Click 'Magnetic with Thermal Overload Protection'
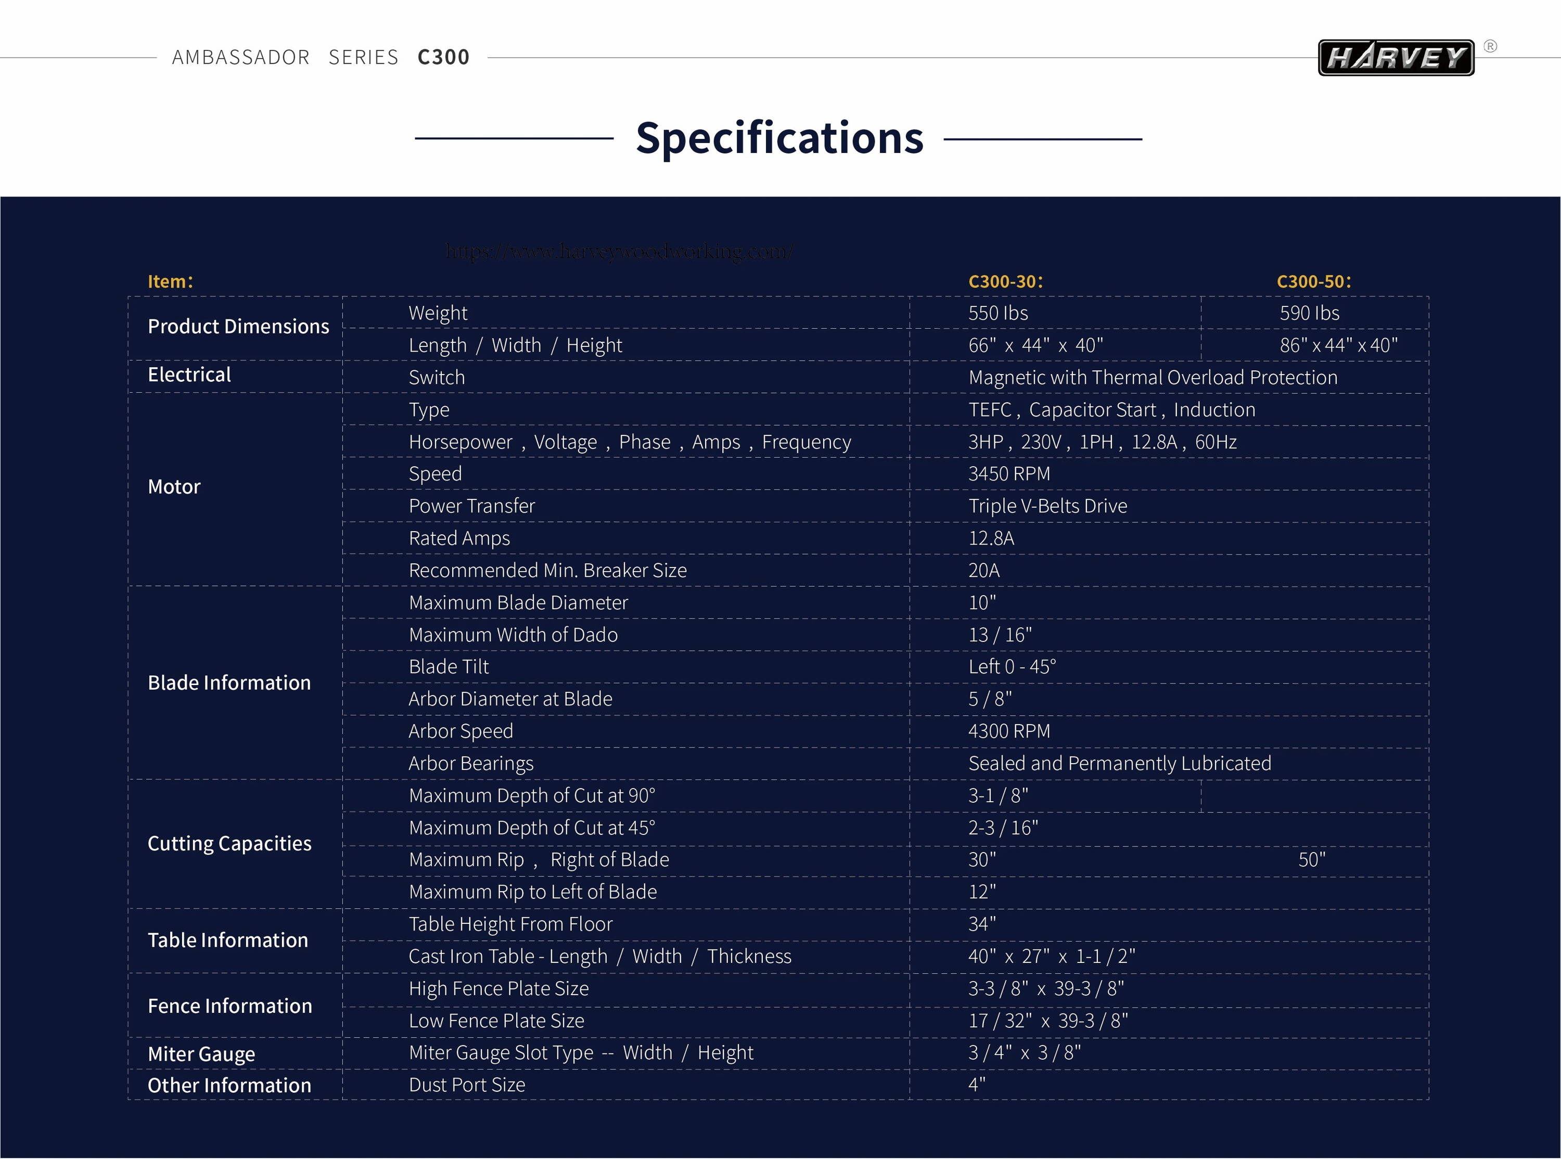This screenshot has height=1159, width=1561. tap(1154, 378)
